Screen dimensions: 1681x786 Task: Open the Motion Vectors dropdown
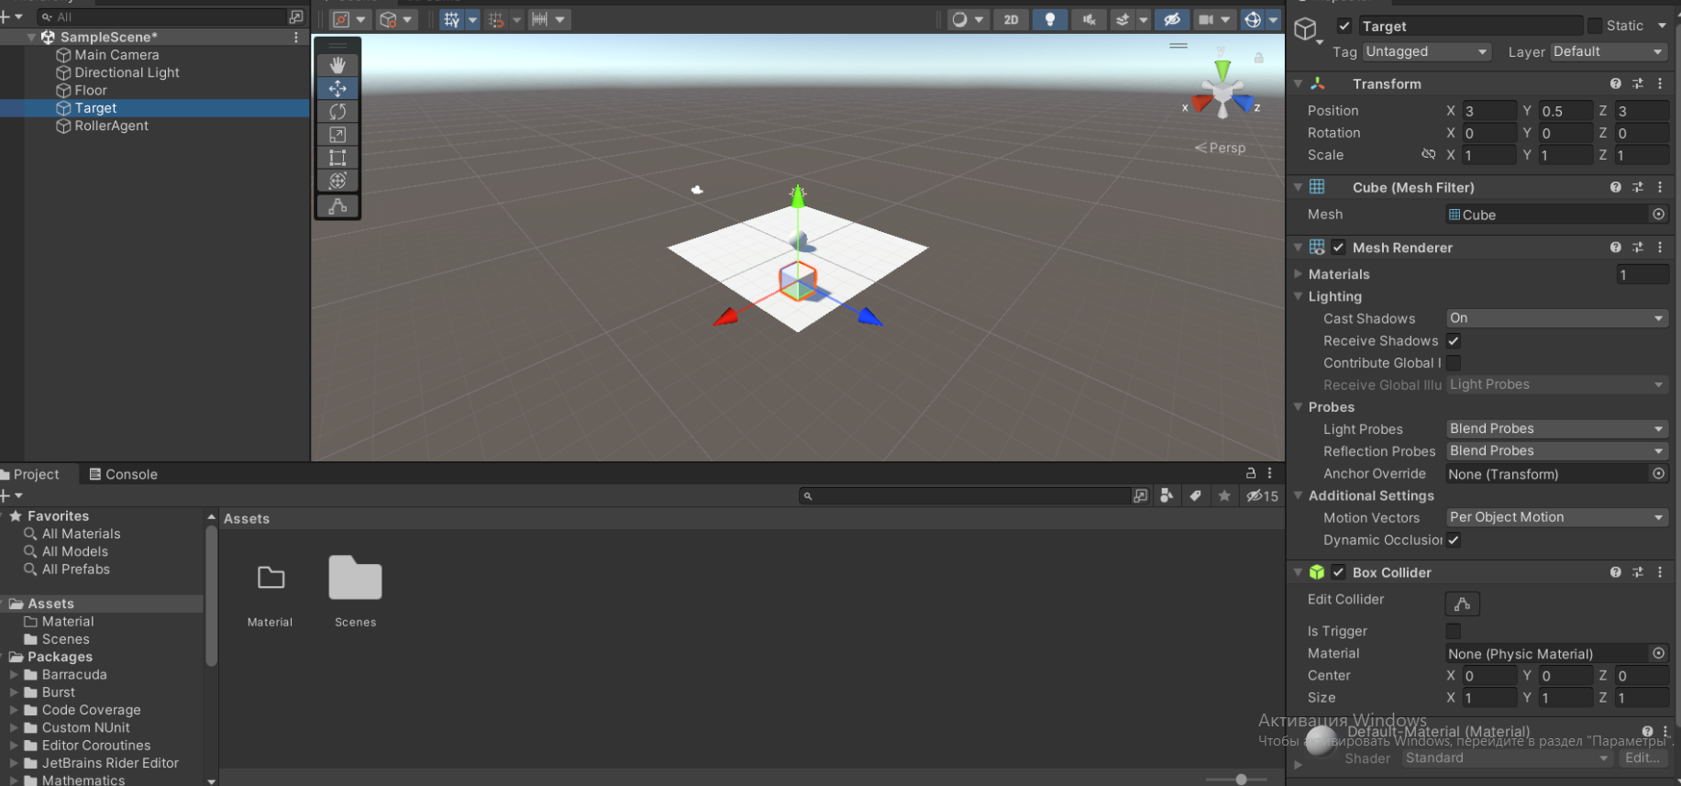(x=1557, y=518)
